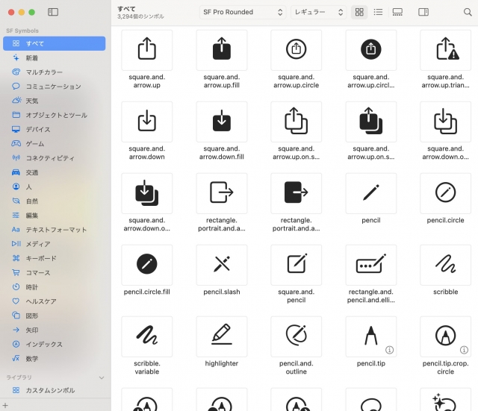Select the filled rectangle.portrait and arrow symbol
The height and width of the screenshot is (411, 478).
point(296,193)
